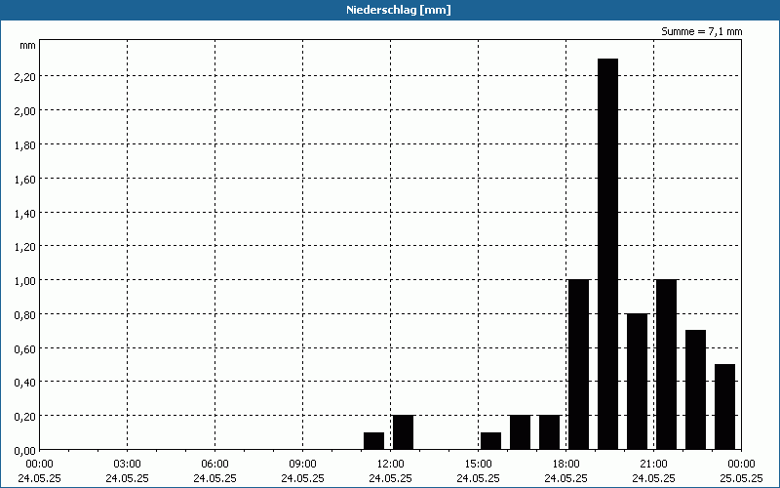The width and height of the screenshot is (780, 488).
Task: Click the 'mm' unit label above y-axis
Action: tap(28, 45)
